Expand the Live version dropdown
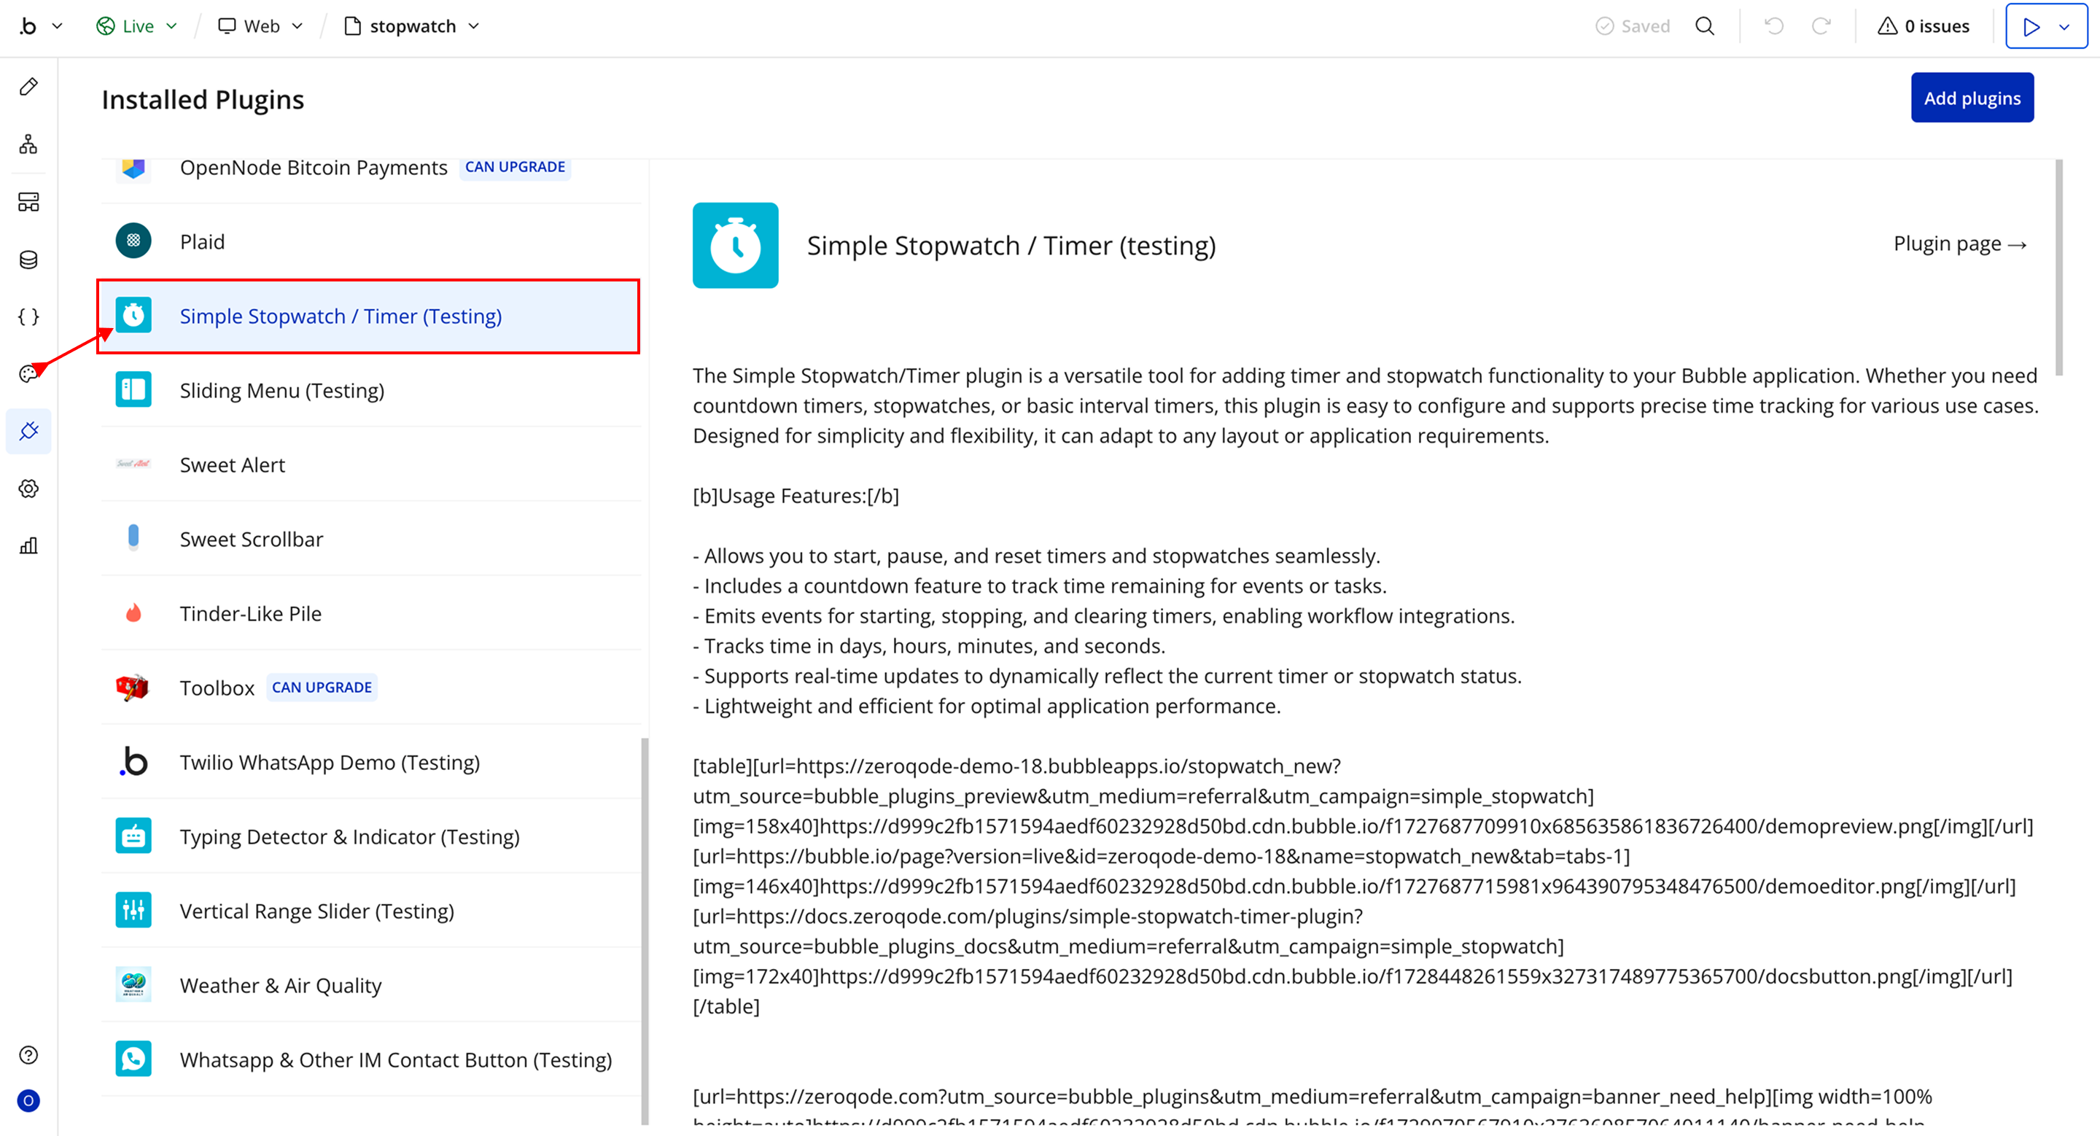The image size is (2100, 1136). [x=137, y=26]
